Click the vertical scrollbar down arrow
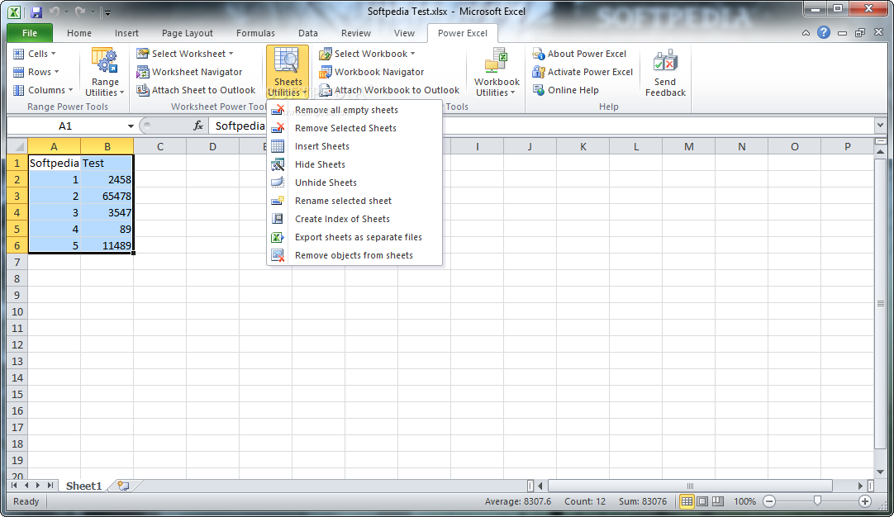This screenshot has height=517, width=894. 880,472
